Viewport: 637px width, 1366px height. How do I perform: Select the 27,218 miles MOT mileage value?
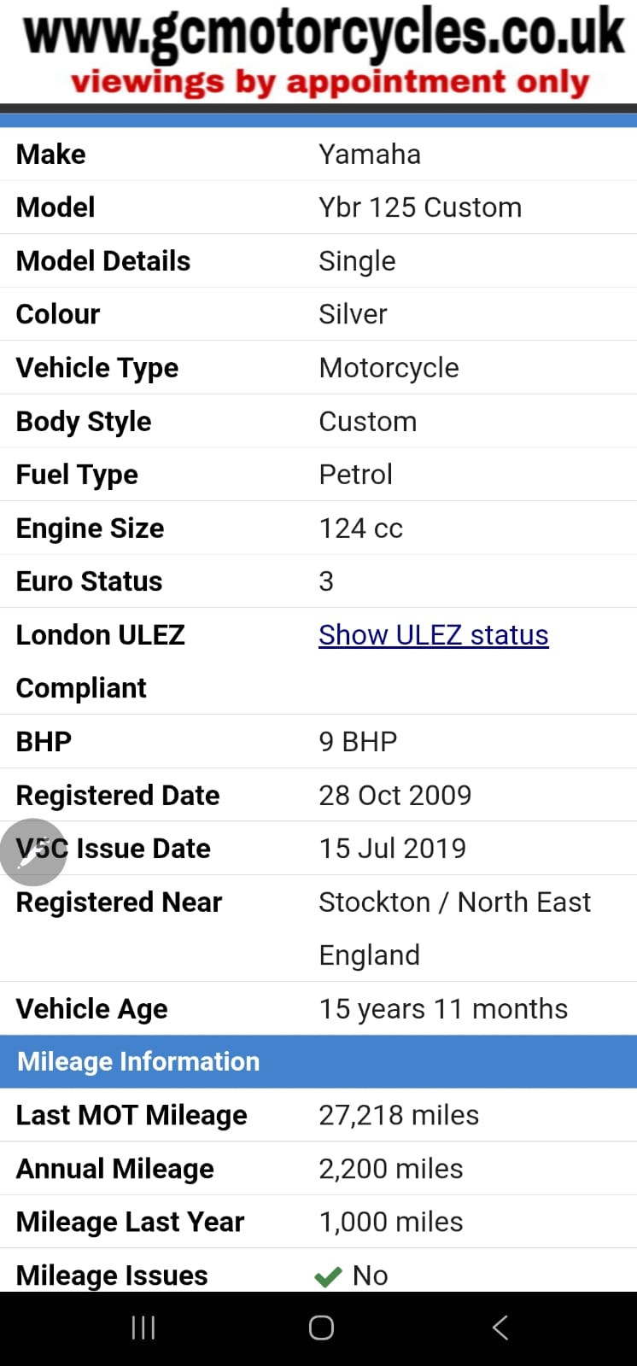[x=398, y=1115]
